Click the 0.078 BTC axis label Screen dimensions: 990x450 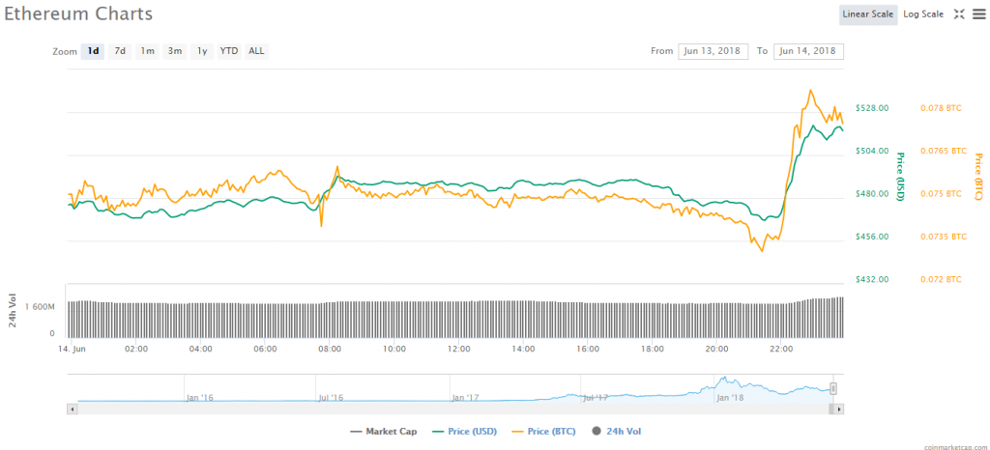[942, 108]
